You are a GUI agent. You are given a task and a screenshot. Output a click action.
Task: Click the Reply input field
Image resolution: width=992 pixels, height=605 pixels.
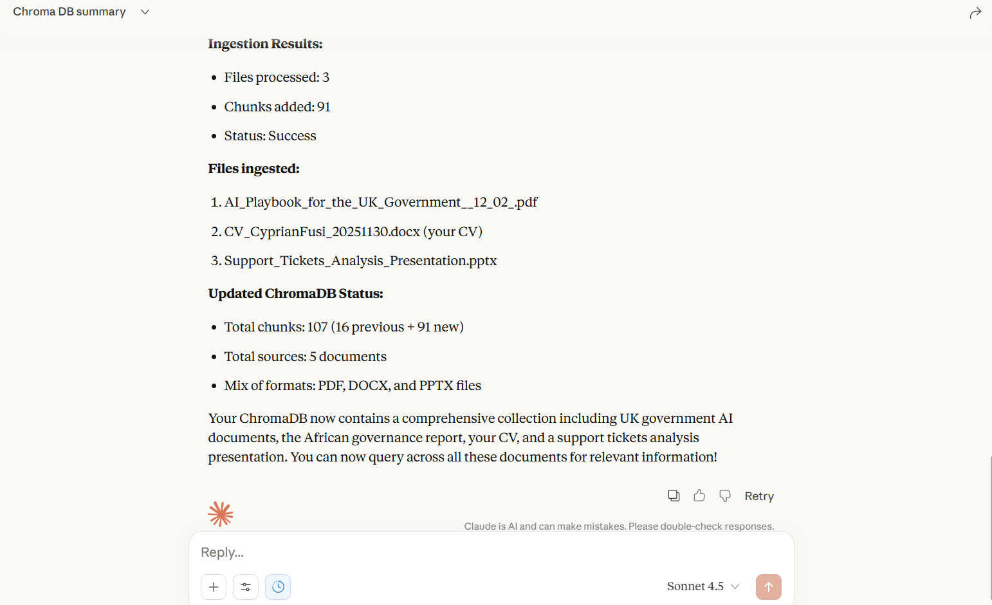[450, 552]
